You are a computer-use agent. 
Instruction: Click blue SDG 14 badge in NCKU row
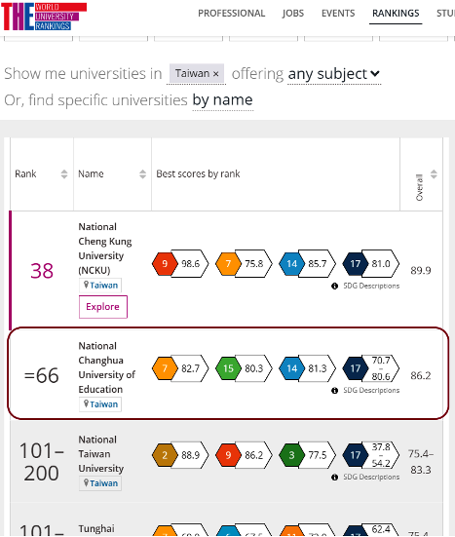[x=291, y=263]
